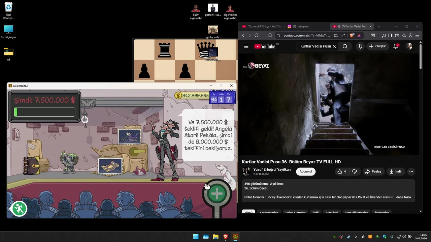The height and width of the screenshot is (242, 431).
Task: Click the running man exit icon in DealersLife2
Action: pyautogui.click(x=19, y=209)
